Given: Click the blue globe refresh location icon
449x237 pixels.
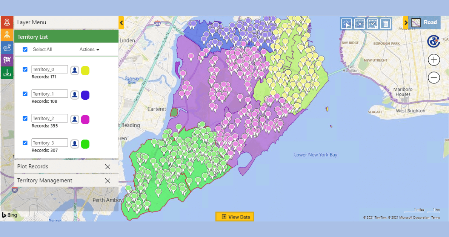Looking at the screenshot, I should [434, 41].
